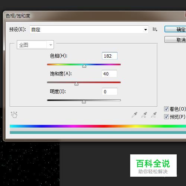Click the hue value field showing 182
The height and width of the screenshot is (186, 186).
[110, 56]
